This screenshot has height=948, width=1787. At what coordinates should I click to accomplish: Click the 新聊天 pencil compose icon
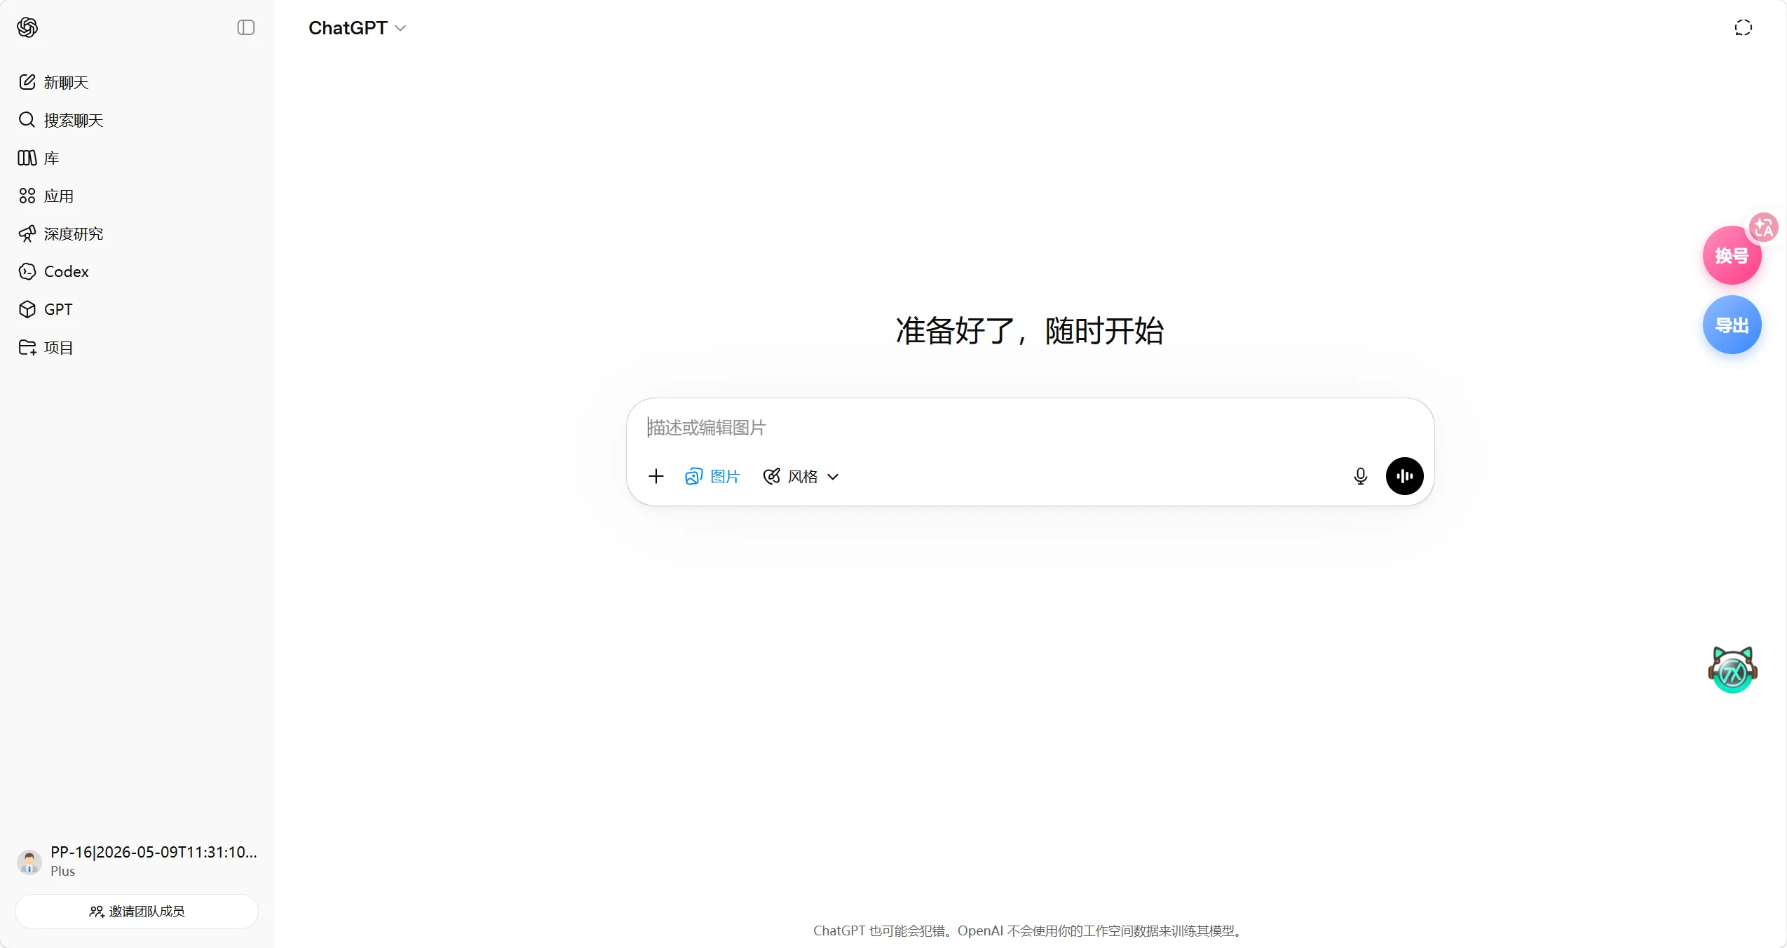(x=27, y=82)
